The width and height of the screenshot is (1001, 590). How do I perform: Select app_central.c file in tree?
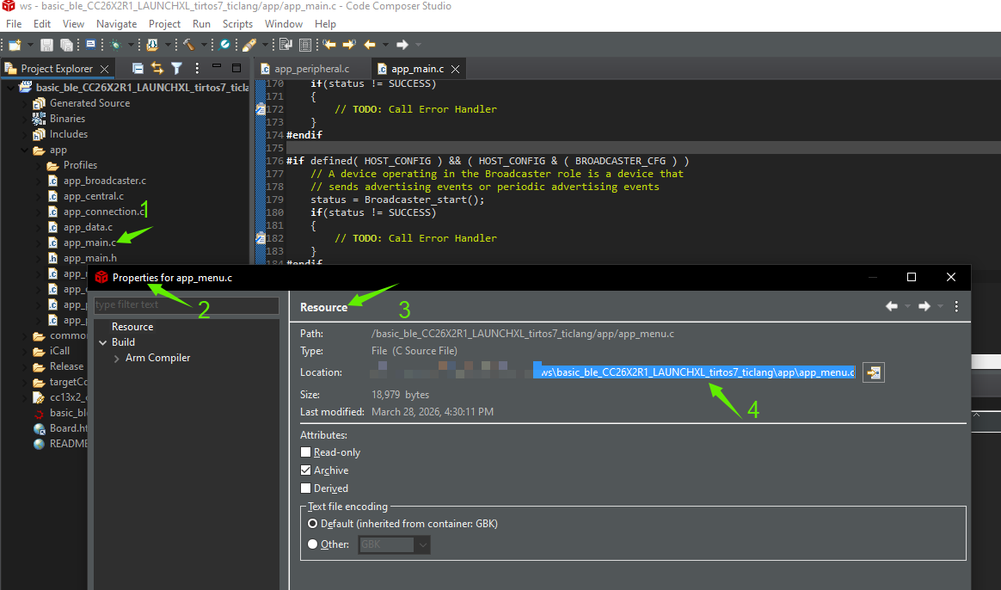[x=93, y=196]
